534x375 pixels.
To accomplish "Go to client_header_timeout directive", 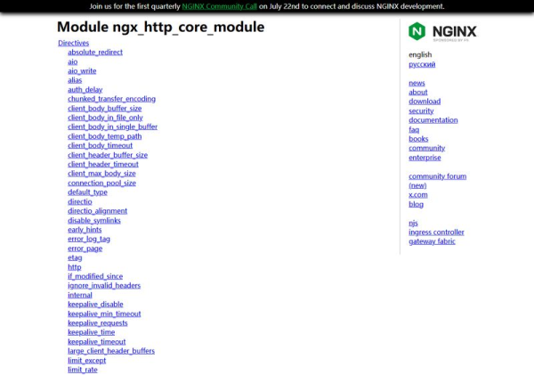I will 103,164.
